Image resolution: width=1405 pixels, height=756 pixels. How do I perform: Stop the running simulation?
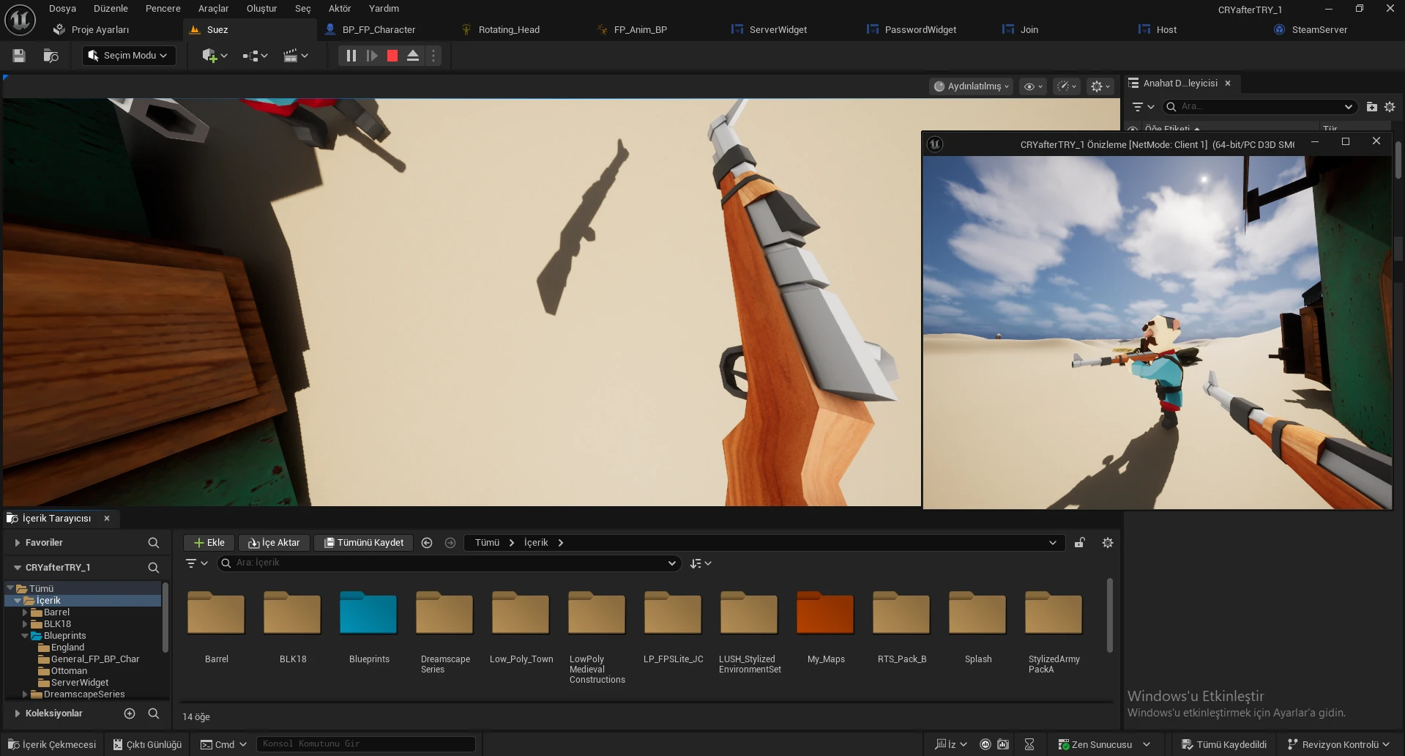tap(392, 56)
